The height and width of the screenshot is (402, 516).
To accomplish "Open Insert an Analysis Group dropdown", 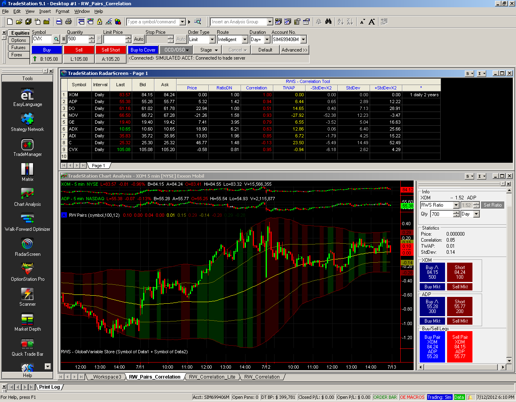I will coord(270,22).
